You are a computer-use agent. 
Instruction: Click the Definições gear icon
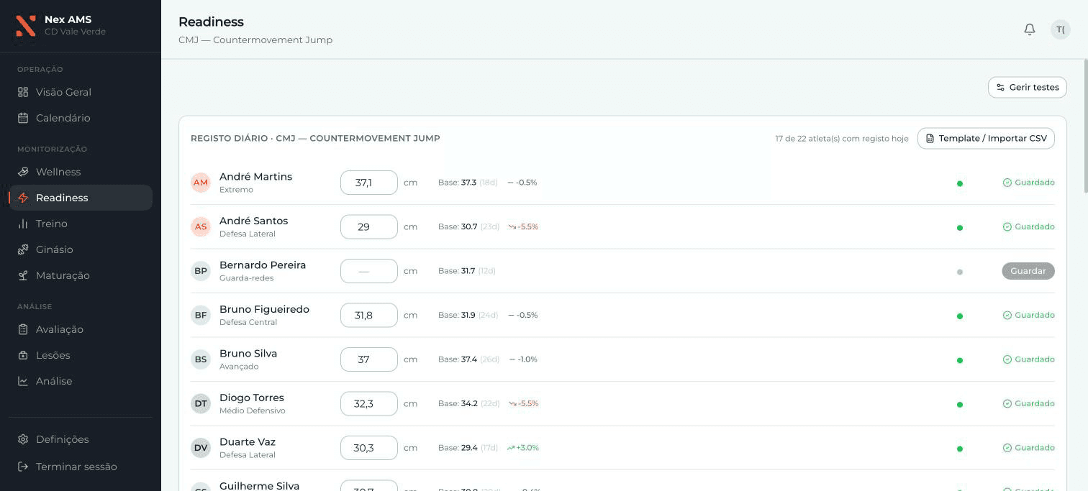(x=23, y=439)
